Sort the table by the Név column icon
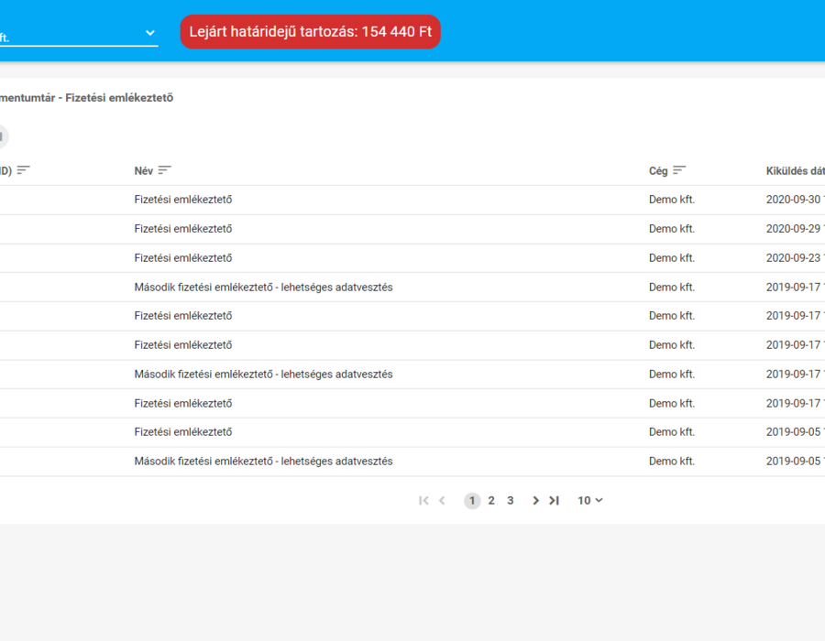The image size is (825, 641). click(x=165, y=170)
